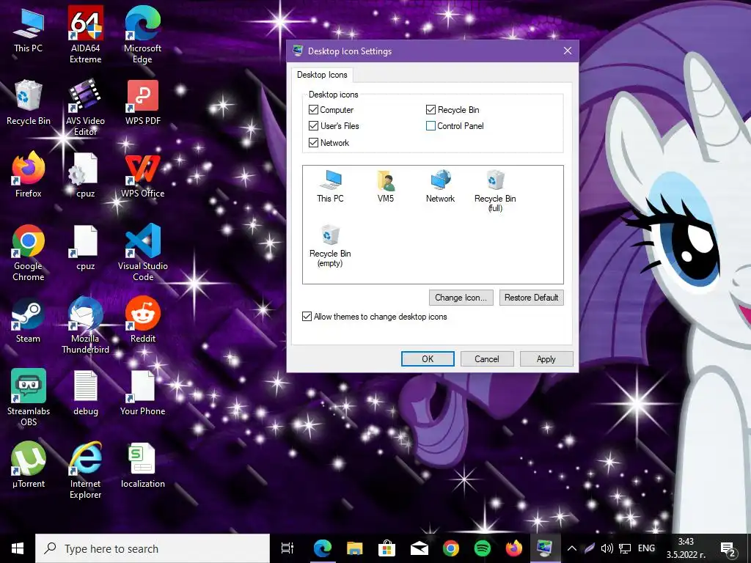Open File Explorer from taskbar

point(355,548)
